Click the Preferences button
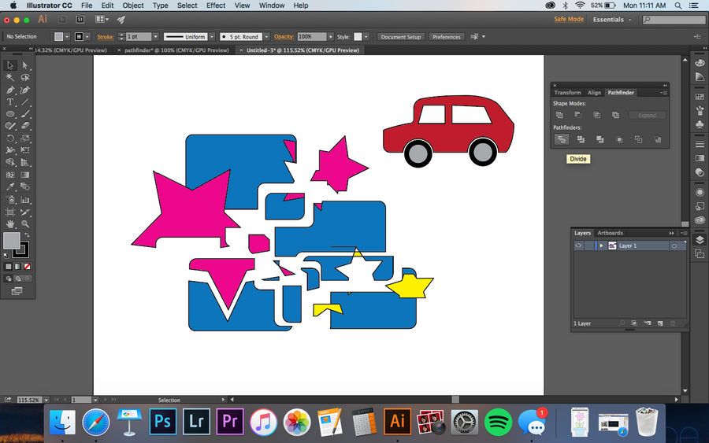The width and height of the screenshot is (709, 443). coord(447,37)
